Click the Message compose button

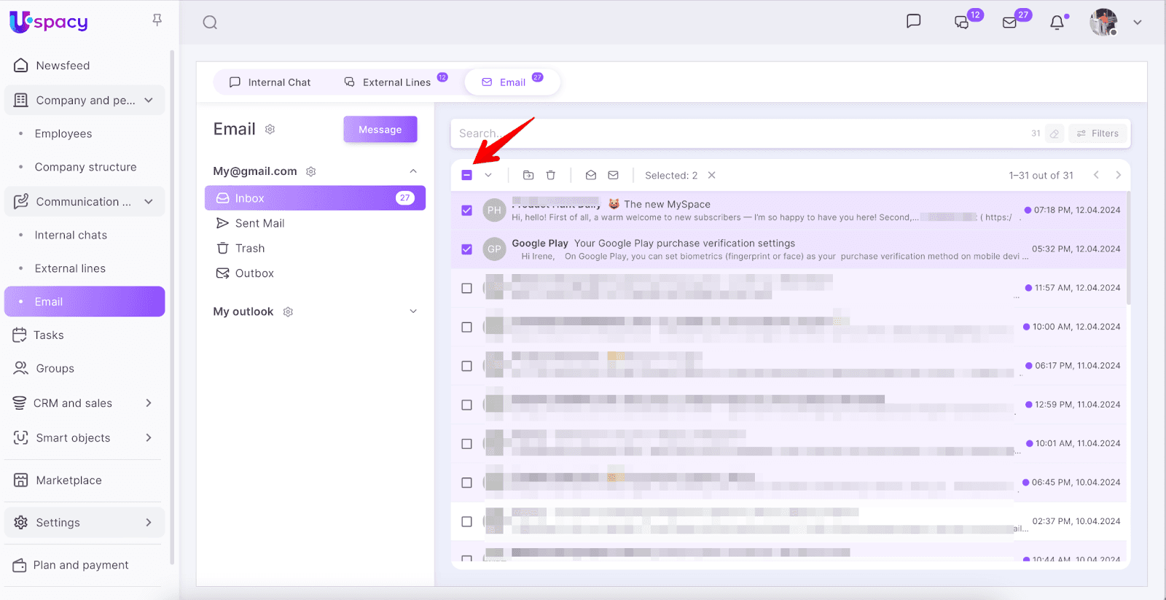(x=380, y=130)
